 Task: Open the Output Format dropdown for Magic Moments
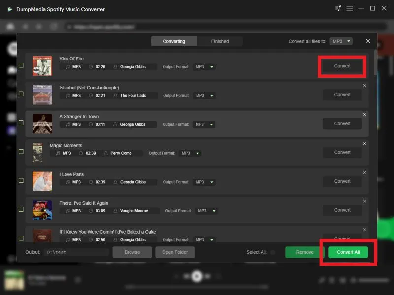click(189, 153)
